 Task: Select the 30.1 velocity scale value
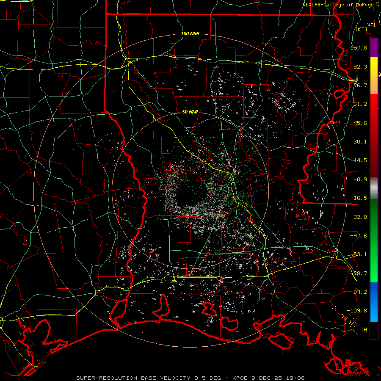click(x=360, y=142)
